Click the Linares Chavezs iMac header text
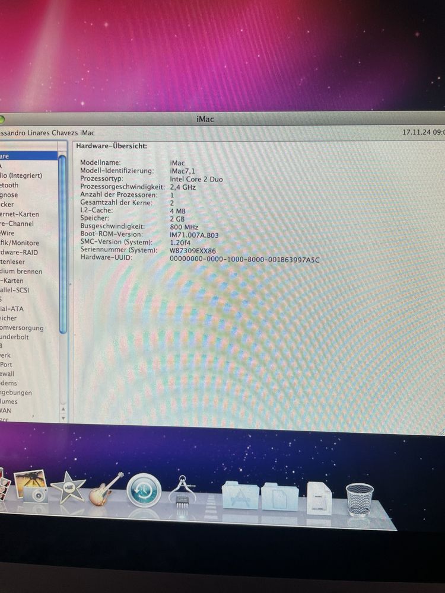This screenshot has height=593, width=445. (61, 133)
